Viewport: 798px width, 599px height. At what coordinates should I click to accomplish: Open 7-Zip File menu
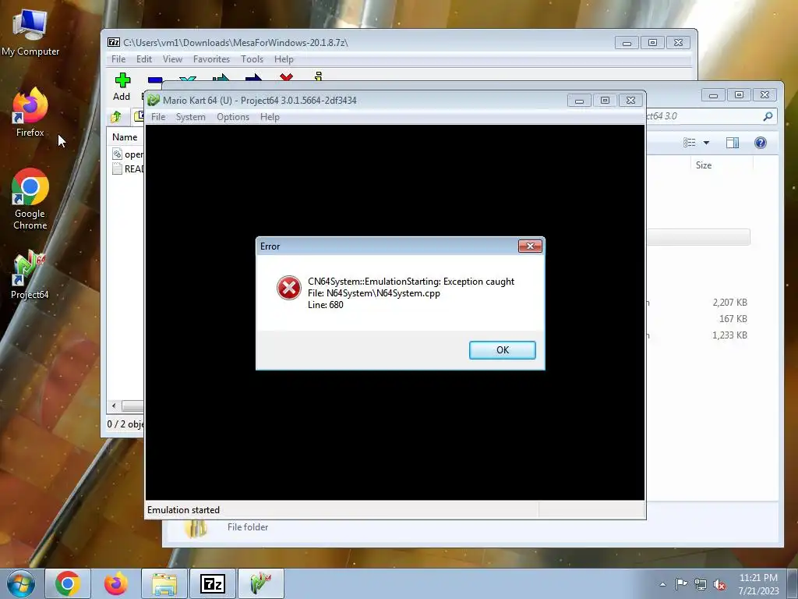pos(118,59)
